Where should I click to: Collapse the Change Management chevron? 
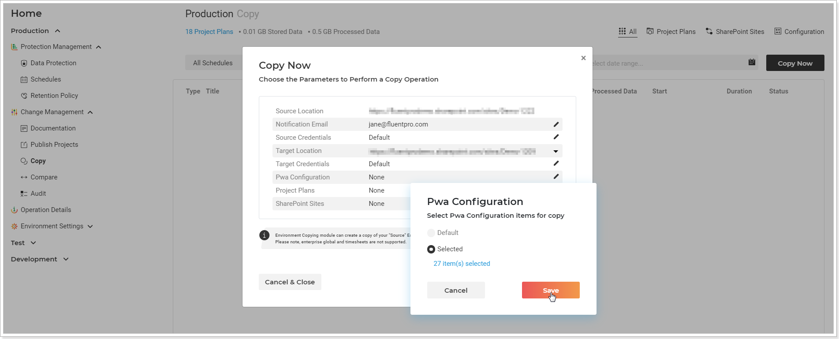90,112
